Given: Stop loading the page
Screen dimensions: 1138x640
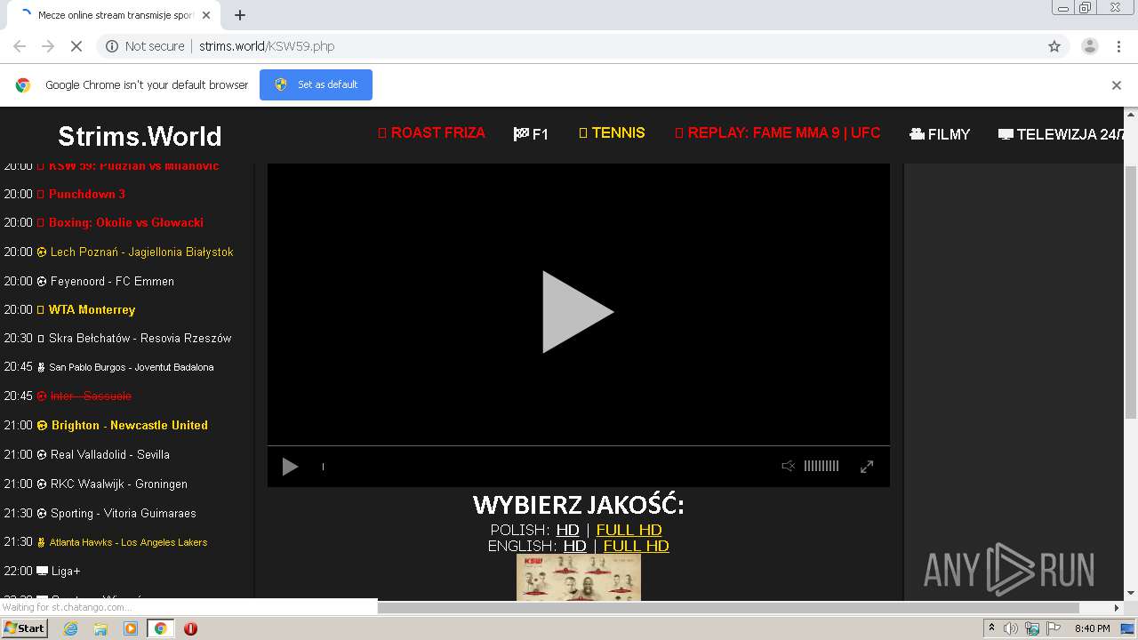Looking at the screenshot, I should [x=76, y=46].
